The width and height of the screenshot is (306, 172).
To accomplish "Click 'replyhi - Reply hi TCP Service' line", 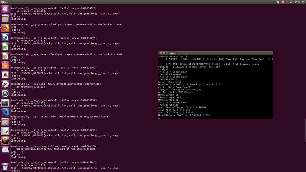I will point(180,90).
